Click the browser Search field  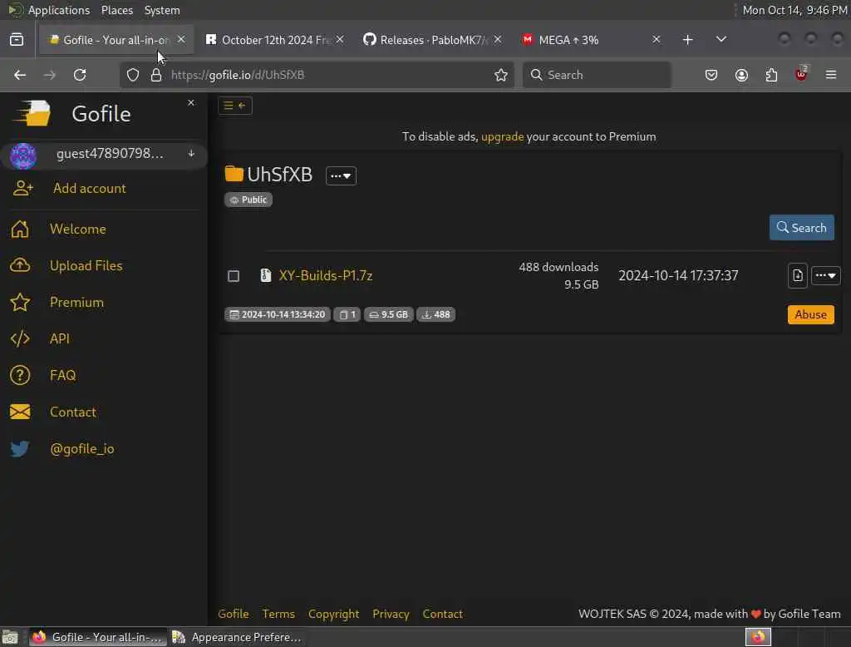597,75
